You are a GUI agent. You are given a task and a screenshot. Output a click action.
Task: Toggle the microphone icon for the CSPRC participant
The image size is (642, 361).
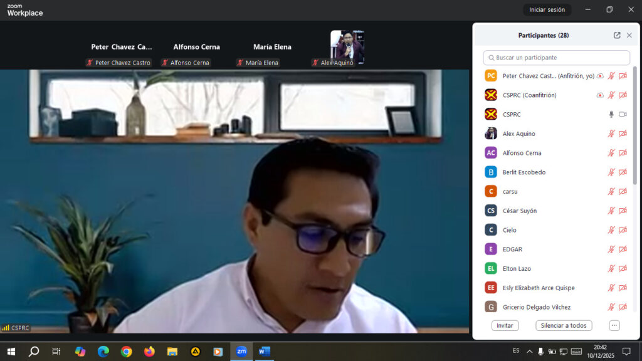[x=611, y=115]
